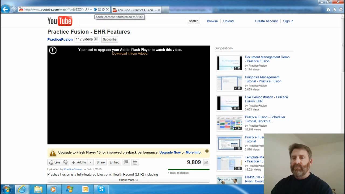
Task: Open Windows Explorer folder in taskbar
Action: [x=38, y=189]
